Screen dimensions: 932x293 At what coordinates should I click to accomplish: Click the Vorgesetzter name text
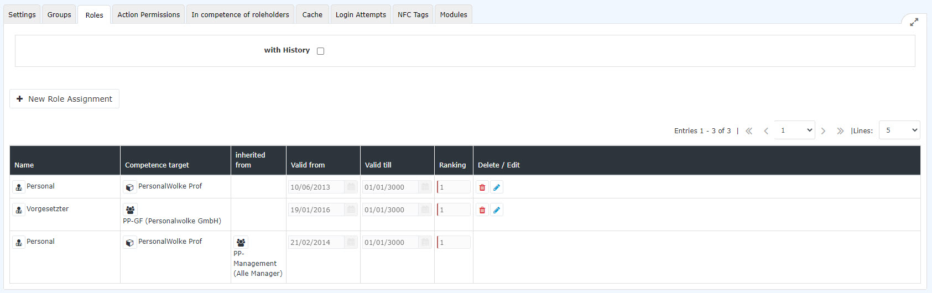click(x=48, y=209)
